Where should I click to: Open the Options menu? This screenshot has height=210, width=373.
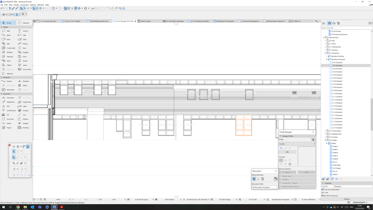click(x=33, y=5)
